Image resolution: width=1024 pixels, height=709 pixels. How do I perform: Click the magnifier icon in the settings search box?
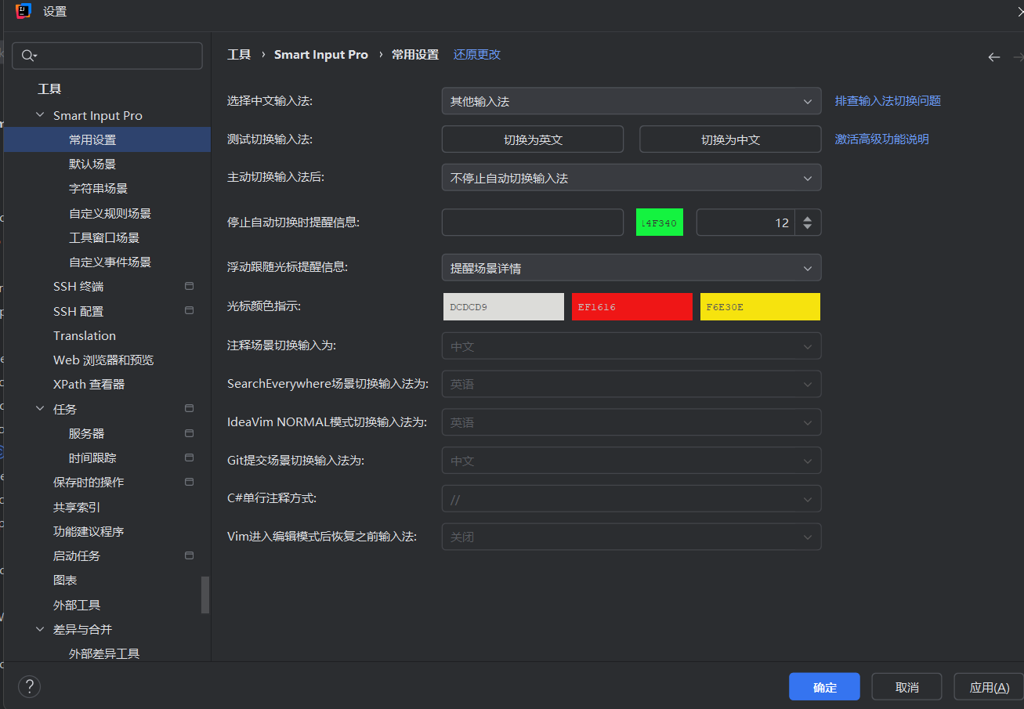pyautogui.click(x=29, y=56)
